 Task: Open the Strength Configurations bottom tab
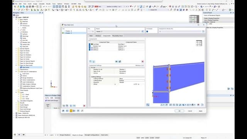coord(92,135)
